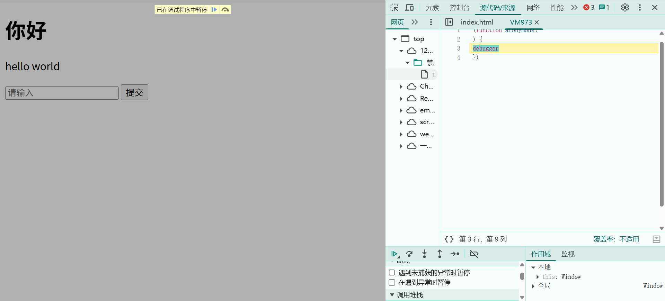Click the code editor vertical scrollbar
The height and width of the screenshot is (301, 665).
coord(662,124)
